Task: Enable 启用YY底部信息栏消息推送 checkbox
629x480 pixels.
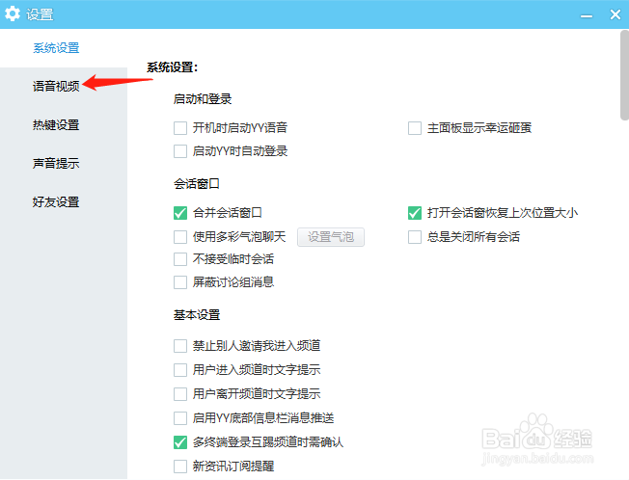Action: [x=180, y=418]
